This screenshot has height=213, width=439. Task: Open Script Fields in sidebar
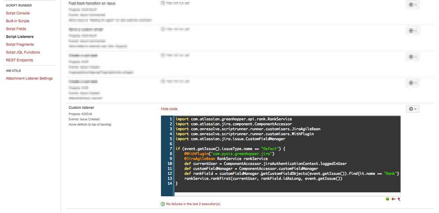click(16, 29)
